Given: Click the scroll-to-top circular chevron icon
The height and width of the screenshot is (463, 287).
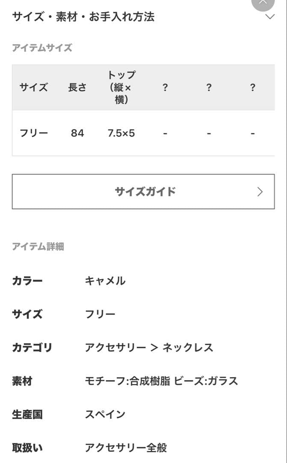Looking at the screenshot, I should [x=263, y=3].
